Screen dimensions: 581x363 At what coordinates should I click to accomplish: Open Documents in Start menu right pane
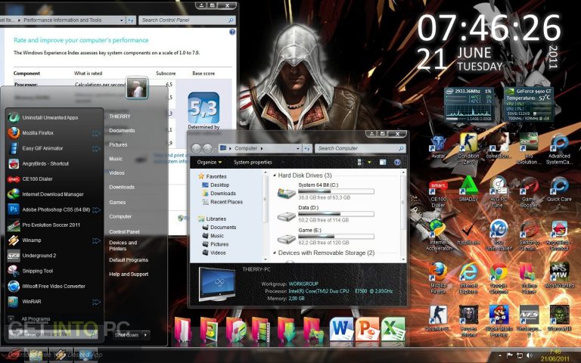(x=122, y=130)
